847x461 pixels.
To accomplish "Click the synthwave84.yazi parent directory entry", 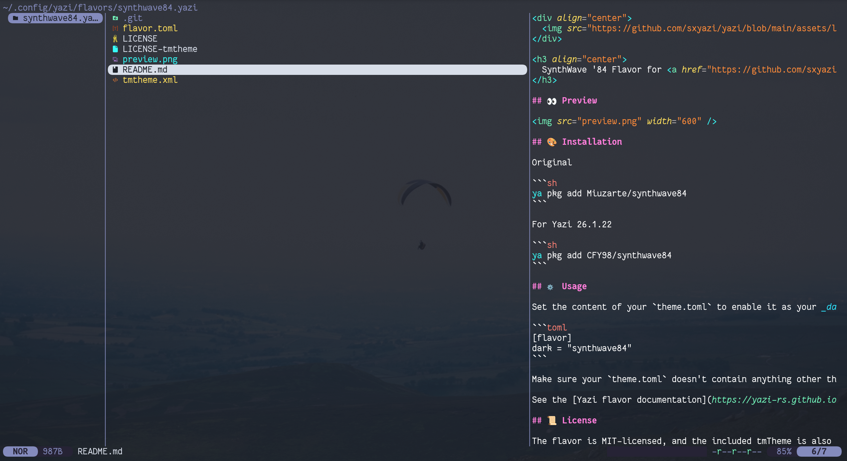I will 60,18.
